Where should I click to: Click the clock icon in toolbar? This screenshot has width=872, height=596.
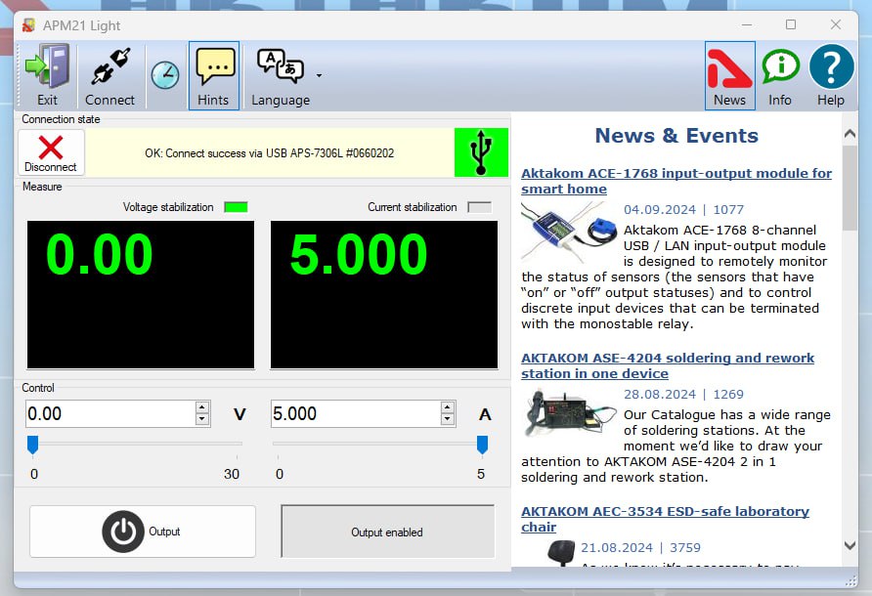coord(165,74)
